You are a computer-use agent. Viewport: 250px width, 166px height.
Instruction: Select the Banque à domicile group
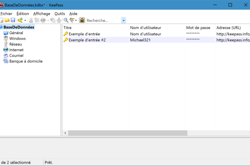[x=26, y=61]
